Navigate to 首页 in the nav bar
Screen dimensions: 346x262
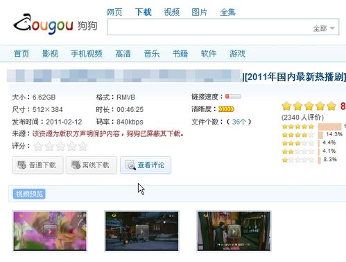click(21, 54)
